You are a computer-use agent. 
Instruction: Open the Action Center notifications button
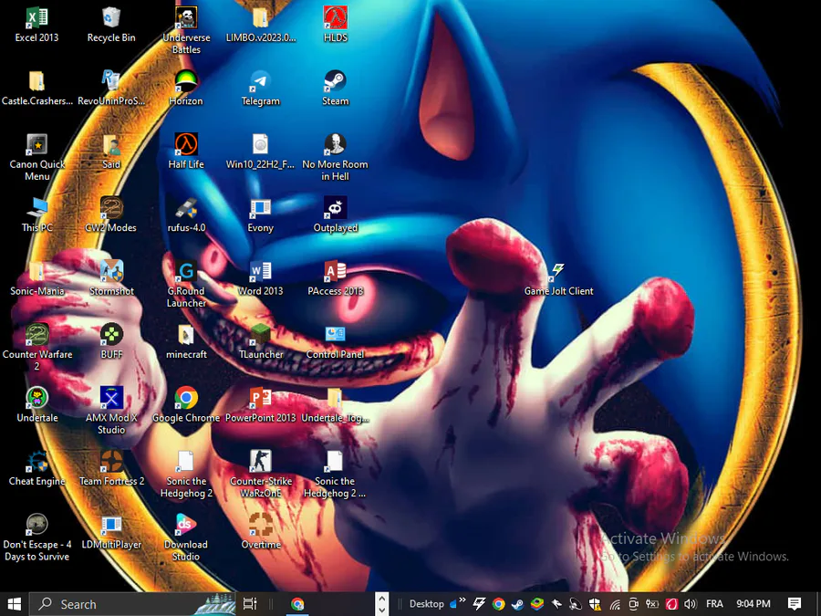click(x=794, y=604)
